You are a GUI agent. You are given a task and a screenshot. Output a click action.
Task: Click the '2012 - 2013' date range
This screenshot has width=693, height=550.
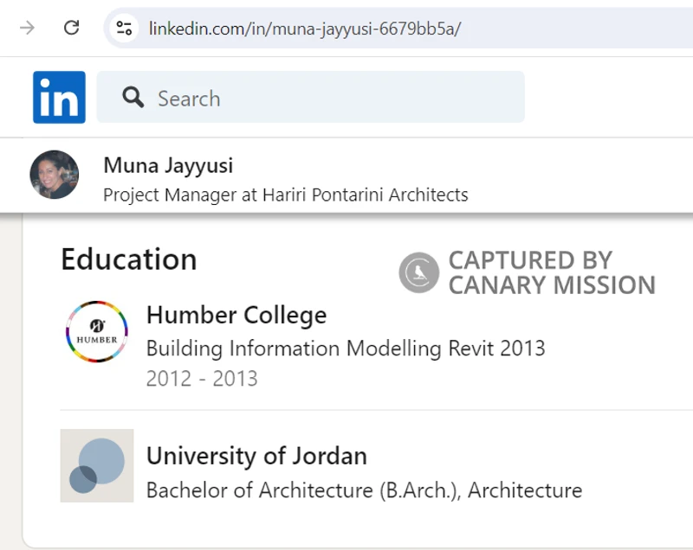(x=202, y=379)
